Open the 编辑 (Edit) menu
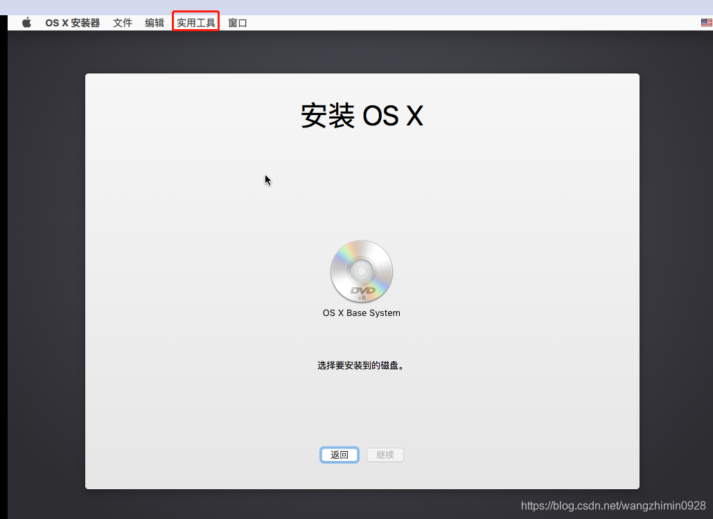This screenshot has height=519, width=713. point(154,22)
